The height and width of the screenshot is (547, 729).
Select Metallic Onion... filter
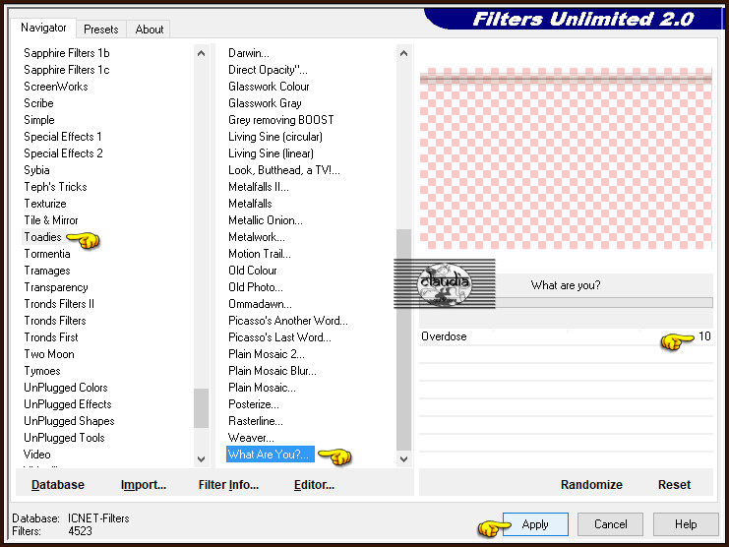pyautogui.click(x=265, y=220)
